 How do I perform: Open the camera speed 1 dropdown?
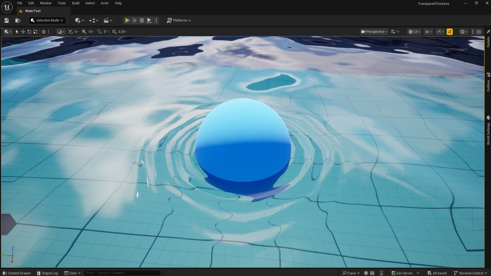point(396,32)
